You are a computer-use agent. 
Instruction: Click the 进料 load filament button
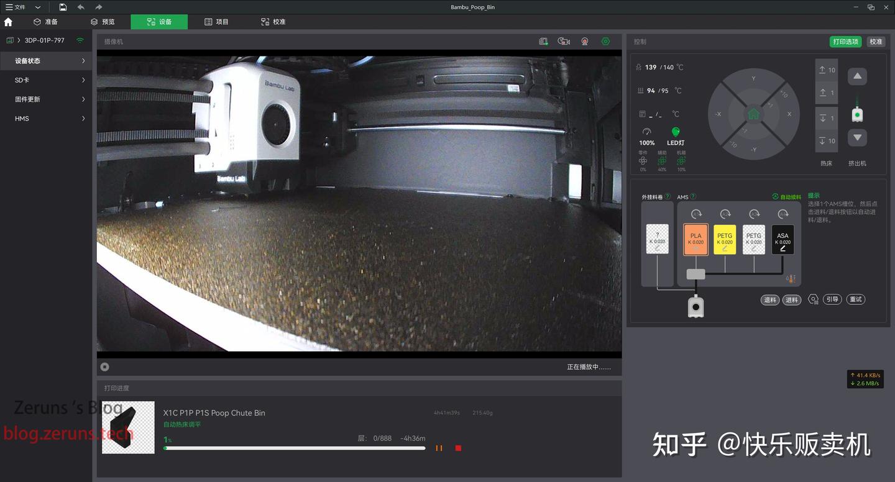pos(791,299)
